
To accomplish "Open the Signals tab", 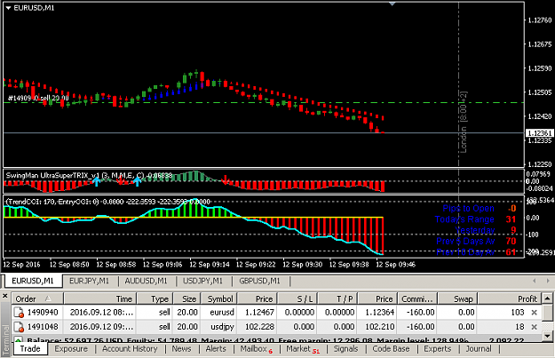I will pyautogui.click(x=345, y=349).
